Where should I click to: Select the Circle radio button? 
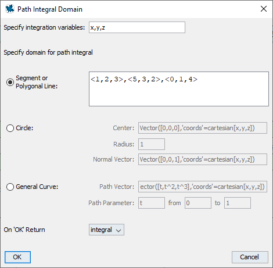[10, 128]
